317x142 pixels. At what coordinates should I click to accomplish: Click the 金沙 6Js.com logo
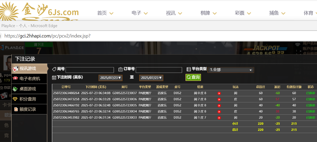point(40,11)
